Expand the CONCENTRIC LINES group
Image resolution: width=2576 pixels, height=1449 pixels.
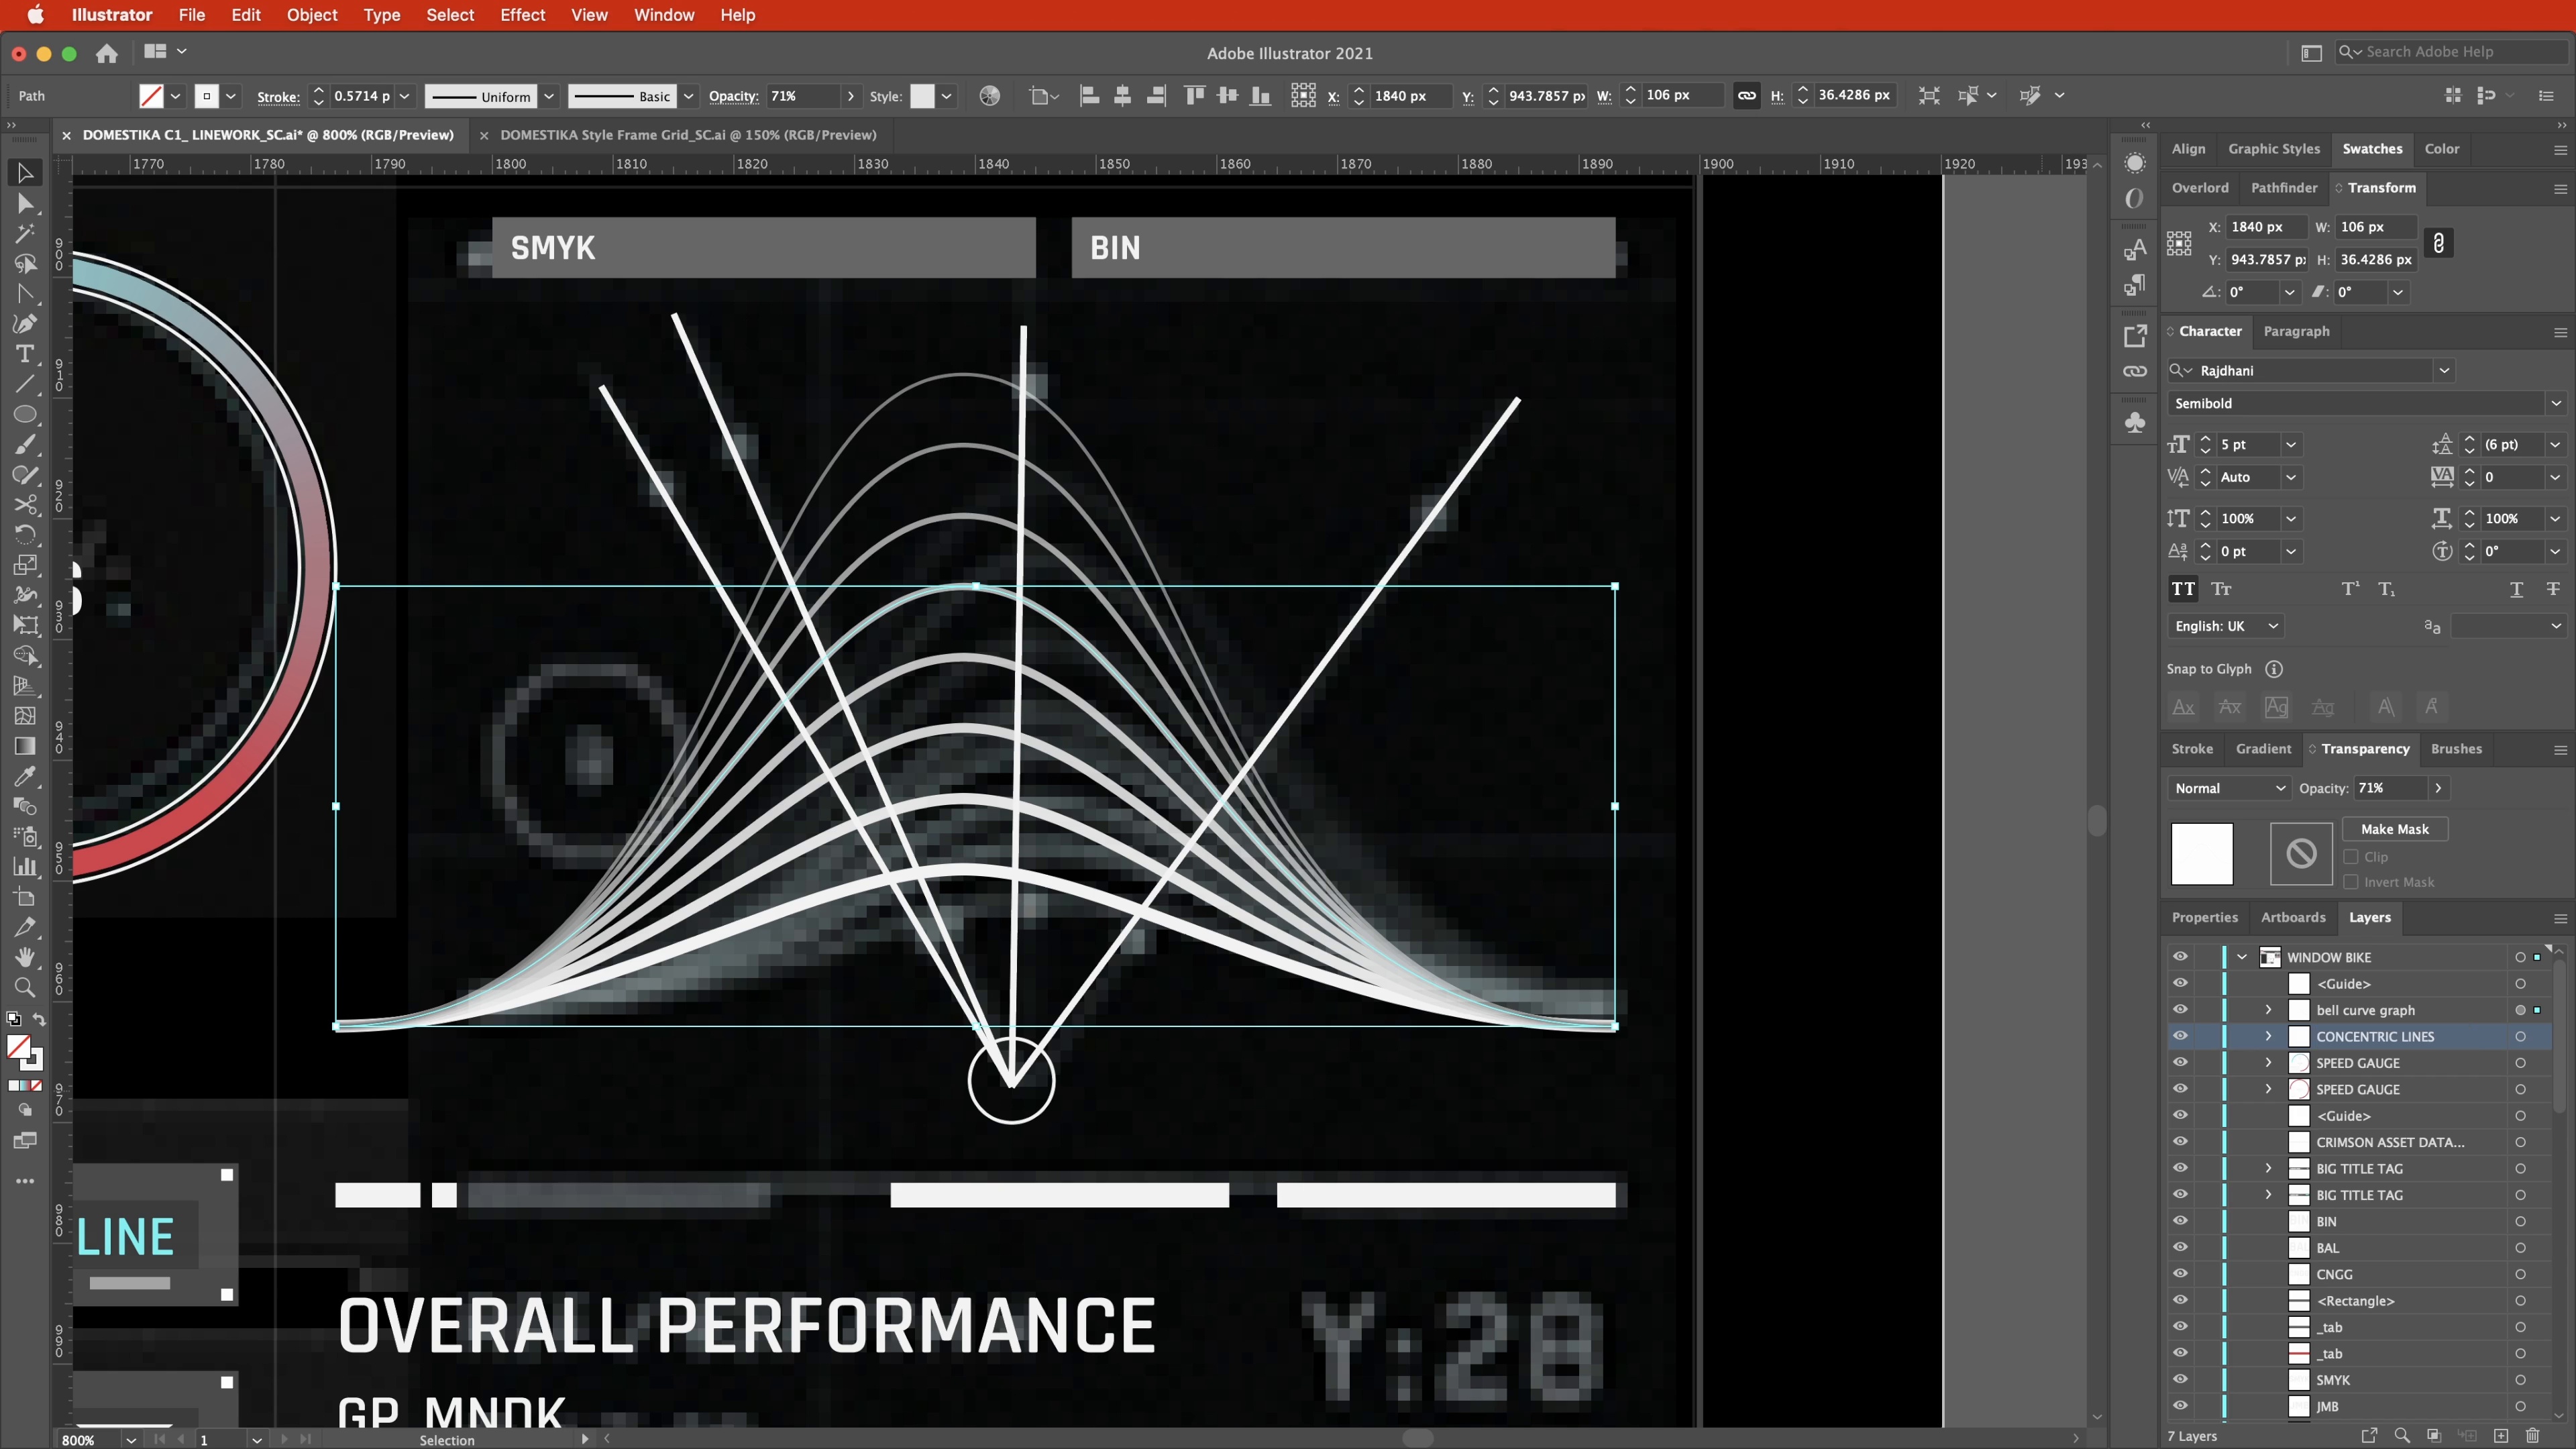coord(2268,1036)
